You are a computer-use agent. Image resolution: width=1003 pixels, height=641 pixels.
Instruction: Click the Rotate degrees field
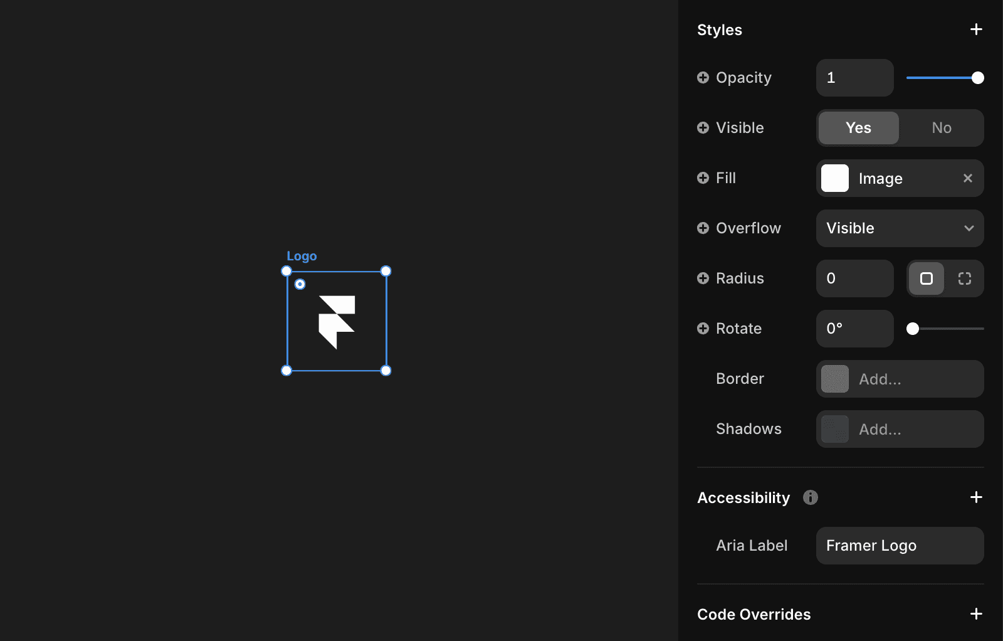click(x=855, y=329)
